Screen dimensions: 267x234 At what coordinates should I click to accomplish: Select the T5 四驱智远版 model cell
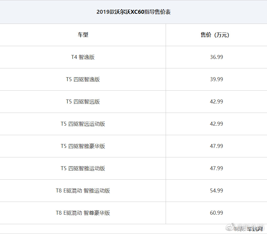pyautogui.click(x=83, y=102)
